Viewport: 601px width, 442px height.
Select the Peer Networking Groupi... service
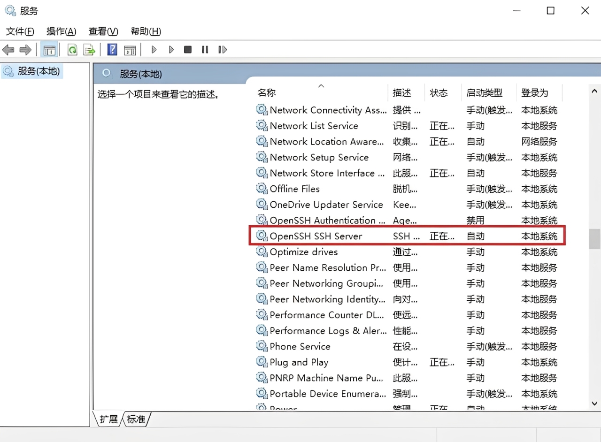(x=407, y=283)
